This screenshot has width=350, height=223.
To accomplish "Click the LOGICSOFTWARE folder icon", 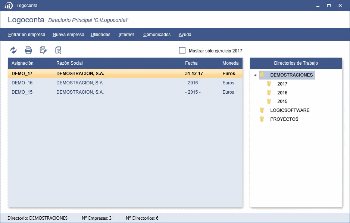I will pyautogui.click(x=262, y=110).
